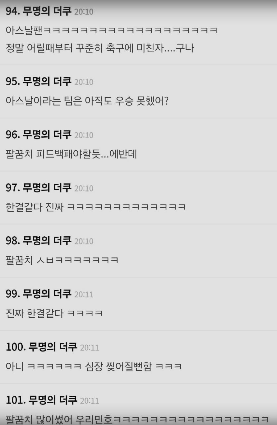Tap comment 100 author 무명의 더쿠
Viewport: 277px width, 425px height.
53,347
